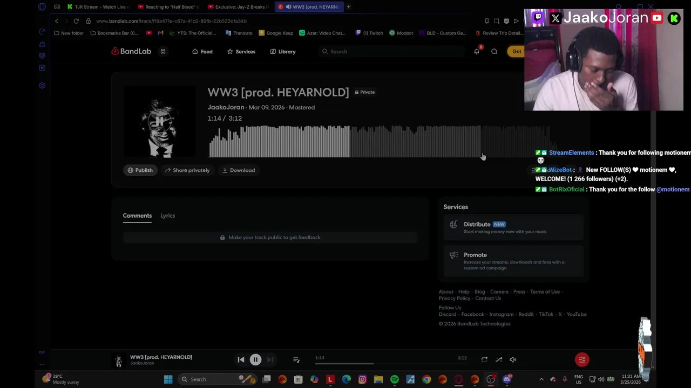
Task: Open the Library page
Action: tap(283, 51)
